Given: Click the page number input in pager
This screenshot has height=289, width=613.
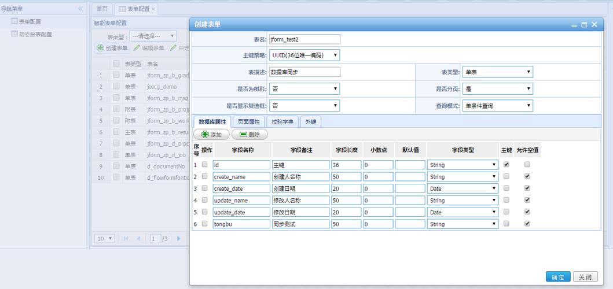Looking at the screenshot, I should pos(156,238).
